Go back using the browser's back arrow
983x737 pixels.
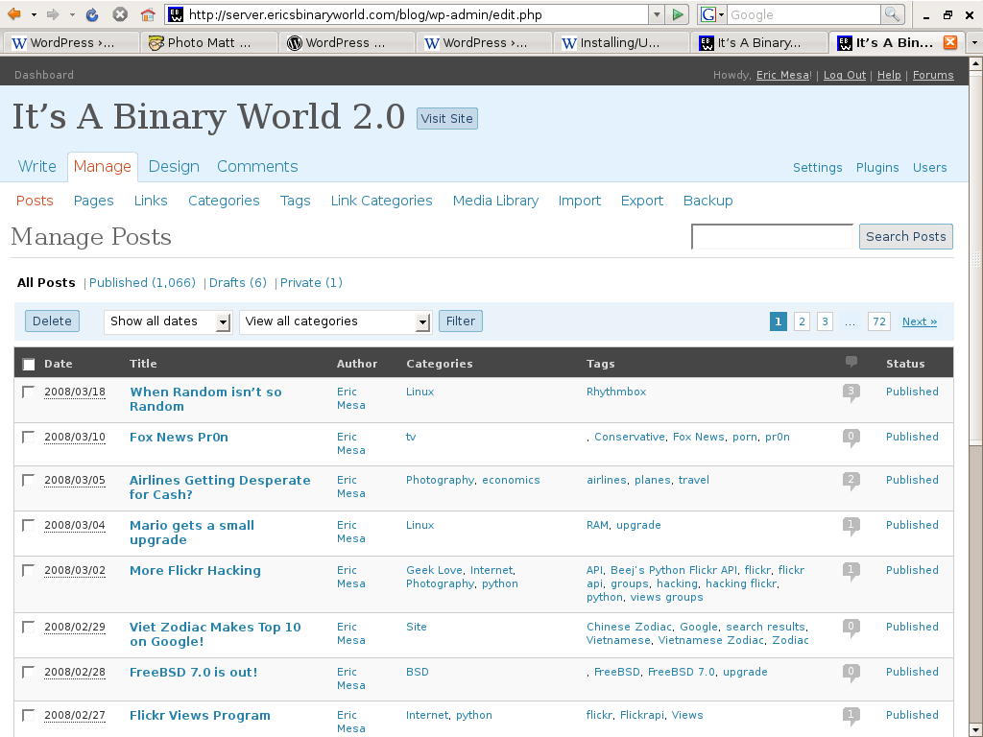tap(13, 13)
